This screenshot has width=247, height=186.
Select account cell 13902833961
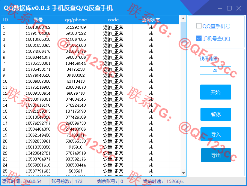coord(38,141)
